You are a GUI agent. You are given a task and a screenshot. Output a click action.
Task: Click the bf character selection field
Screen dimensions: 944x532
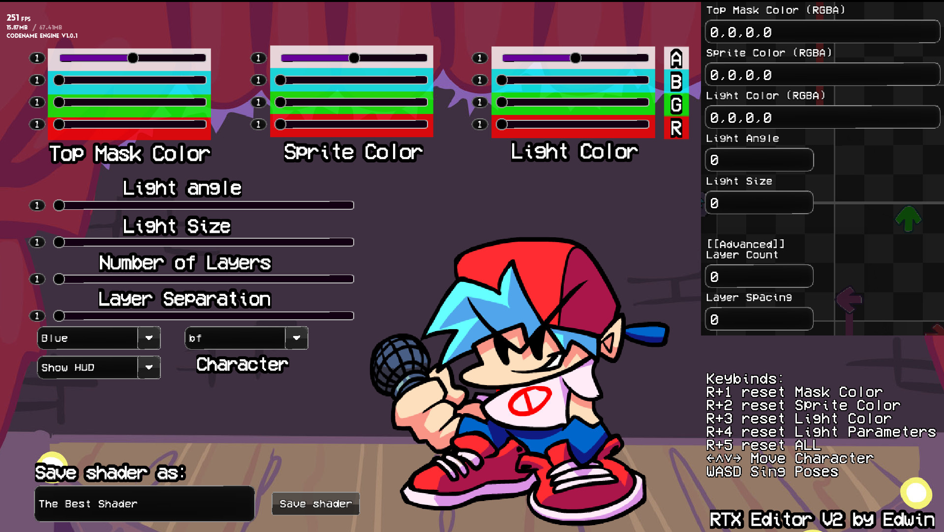click(235, 338)
